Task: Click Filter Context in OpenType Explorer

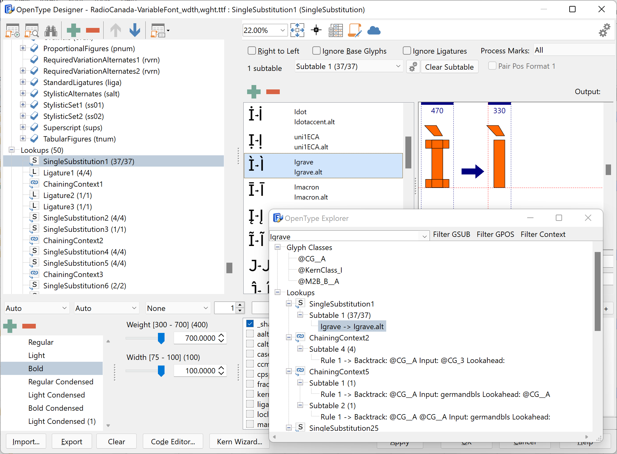Action: click(543, 234)
